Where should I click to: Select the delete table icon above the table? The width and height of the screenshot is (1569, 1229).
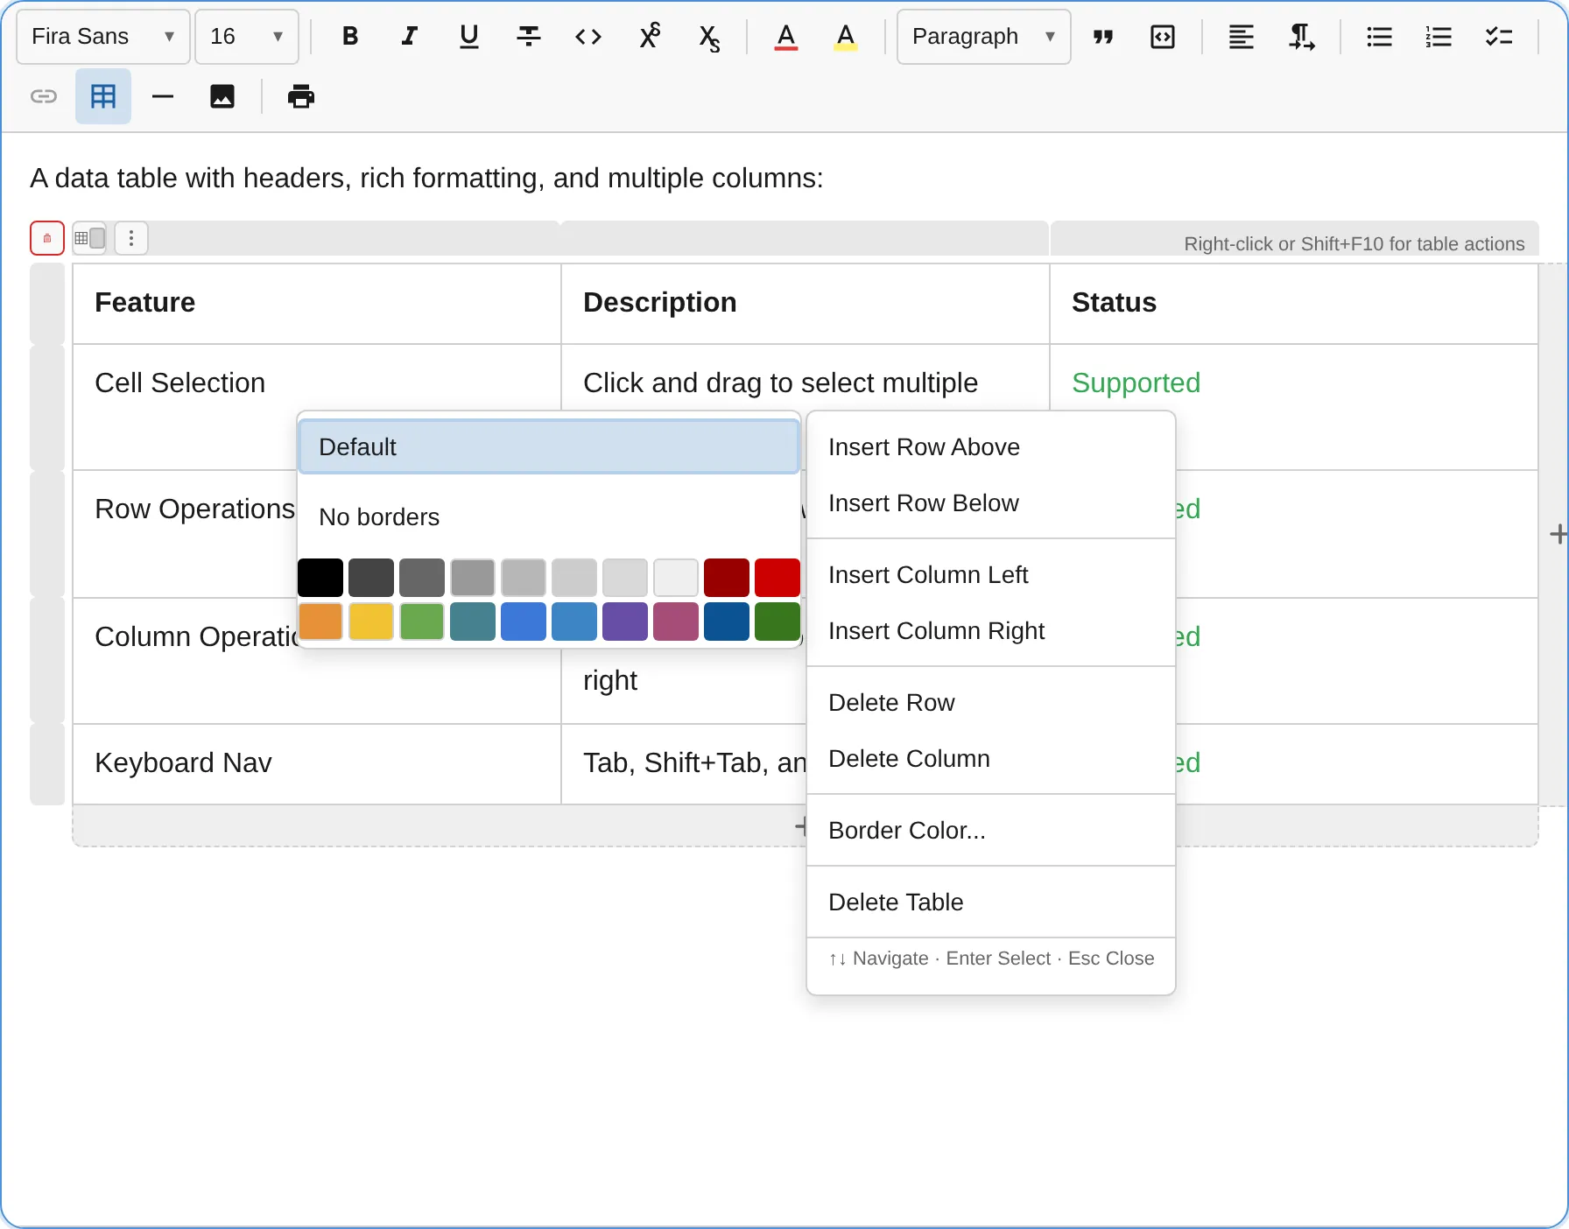(x=46, y=237)
